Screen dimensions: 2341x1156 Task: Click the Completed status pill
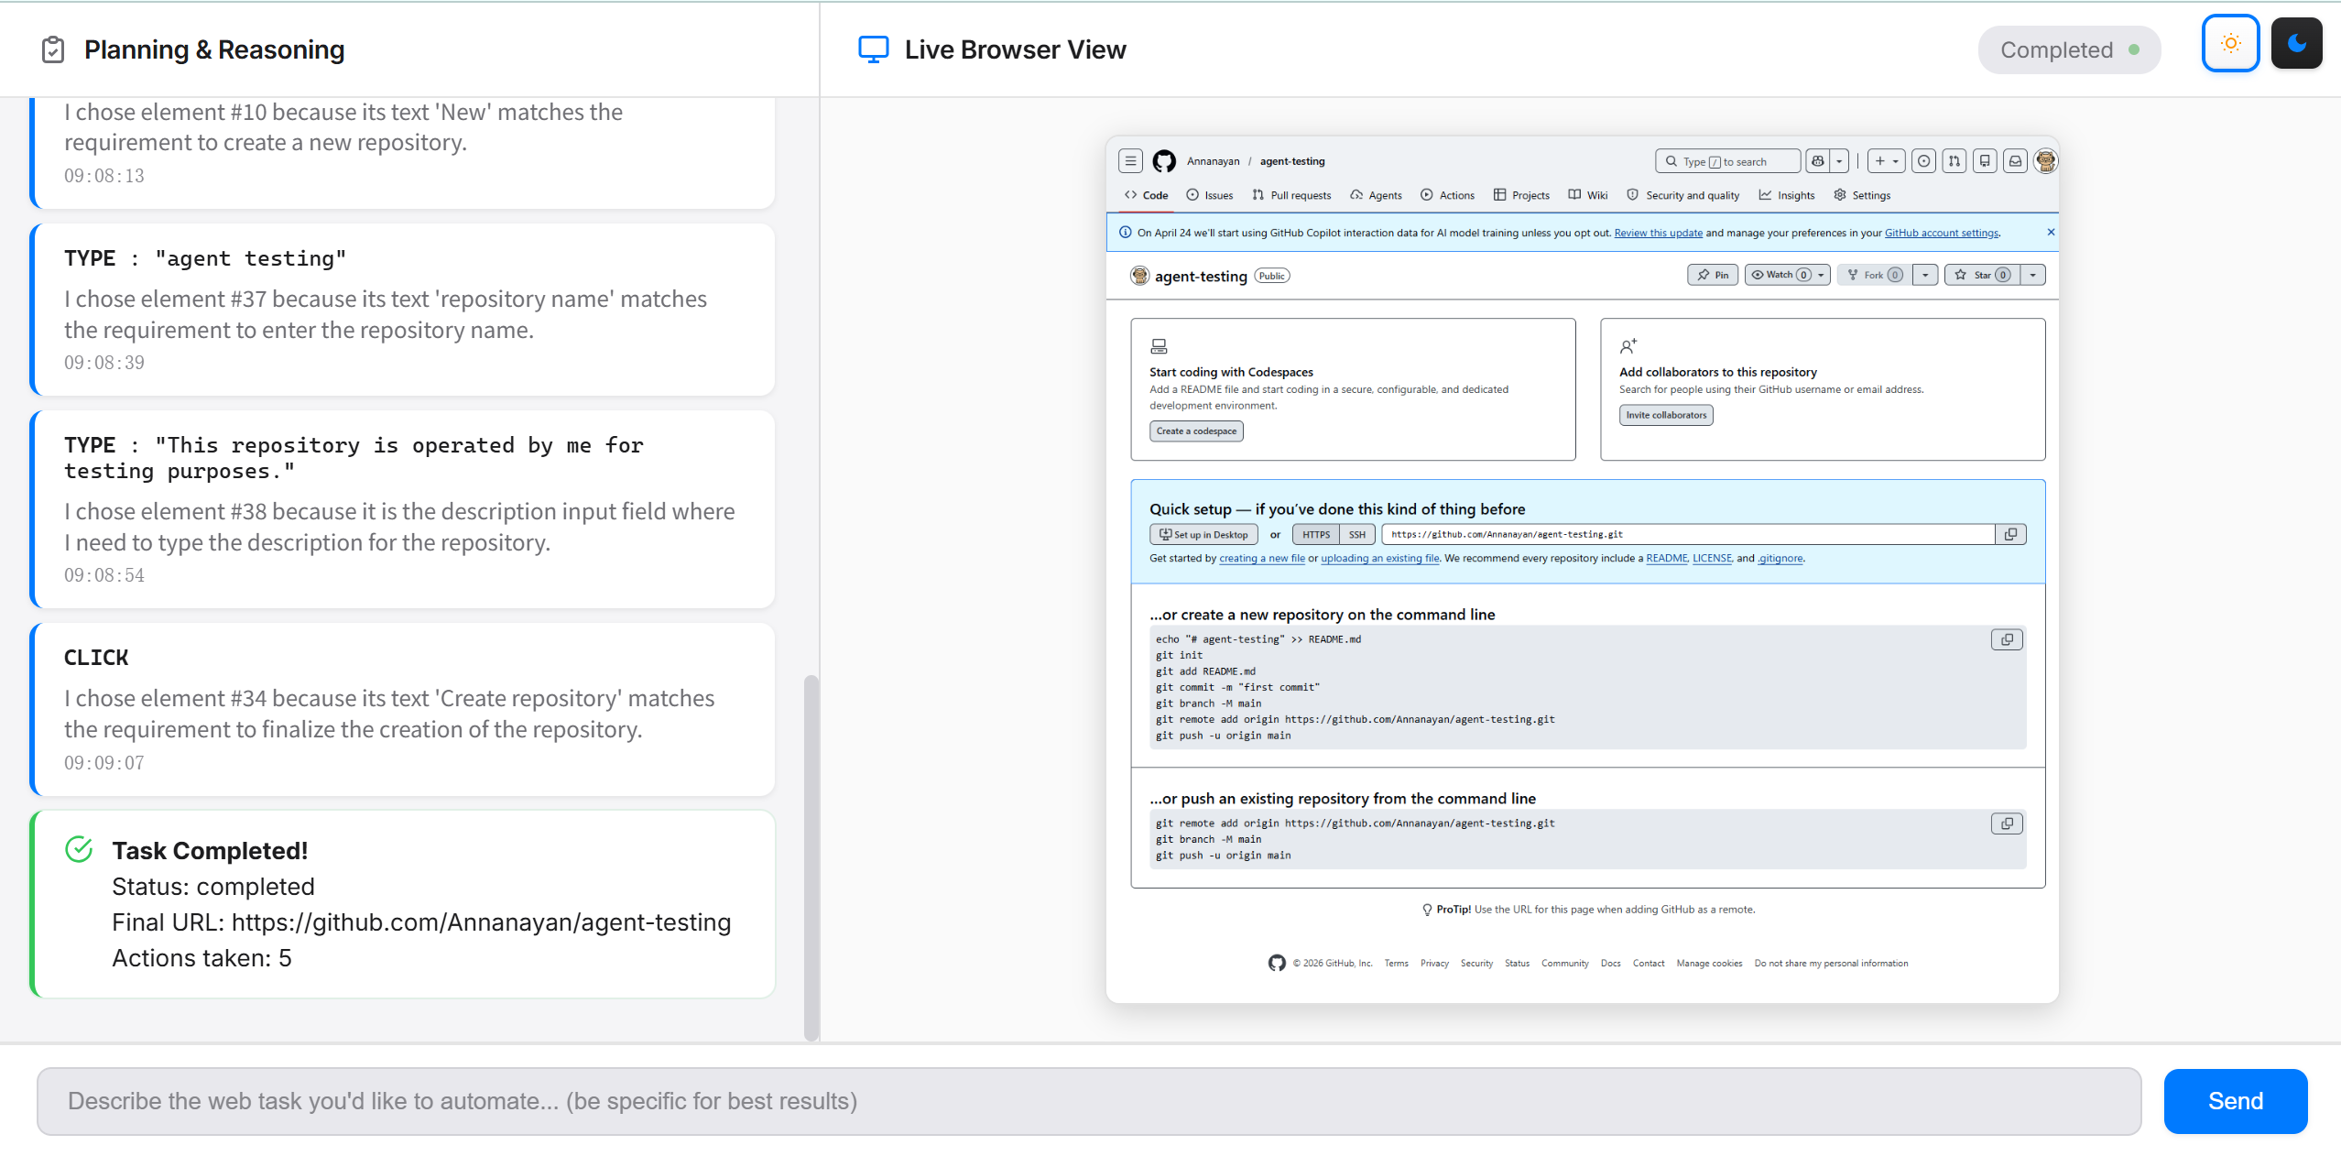click(2069, 50)
